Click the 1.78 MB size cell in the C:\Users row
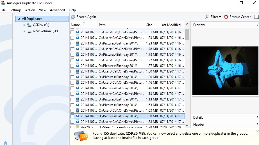Viewport: 259px width, 145px height. click(x=152, y=49)
